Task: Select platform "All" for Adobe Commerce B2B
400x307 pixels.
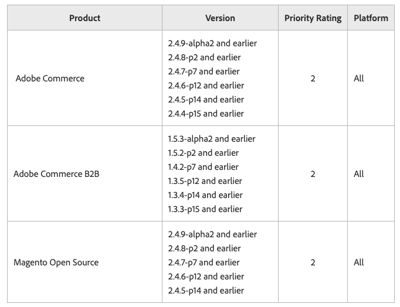Action: (359, 174)
